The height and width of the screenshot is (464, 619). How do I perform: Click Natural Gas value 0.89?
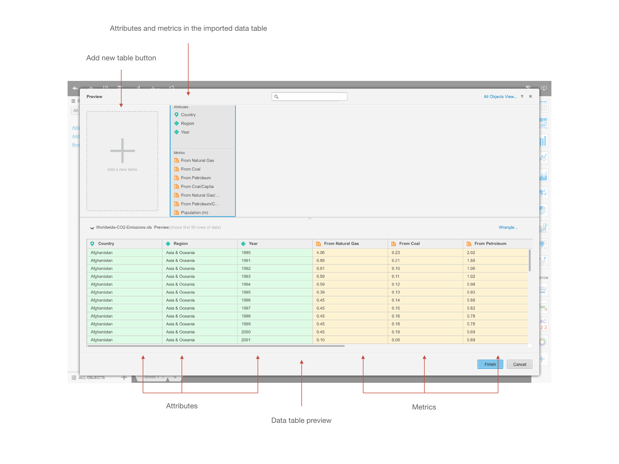(350, 260)
